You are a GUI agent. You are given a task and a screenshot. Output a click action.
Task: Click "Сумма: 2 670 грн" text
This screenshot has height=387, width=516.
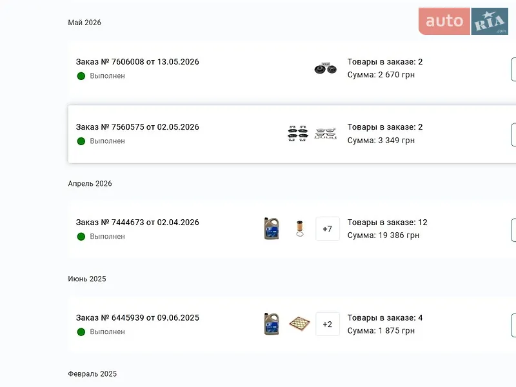(381, 75)
